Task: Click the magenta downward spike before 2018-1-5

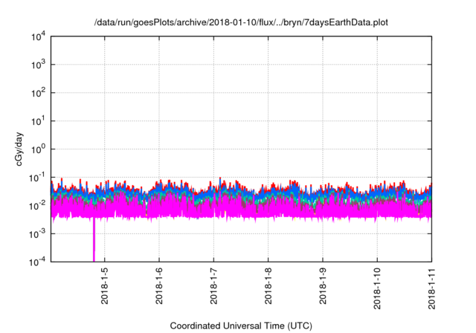Action: [94, 242]
